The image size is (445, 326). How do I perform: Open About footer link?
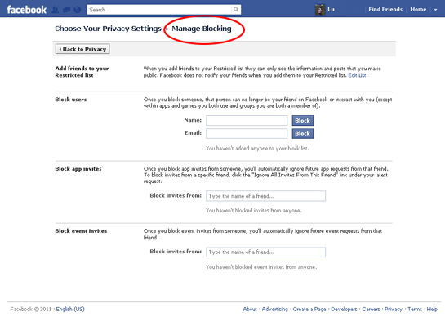coord(250,309)
